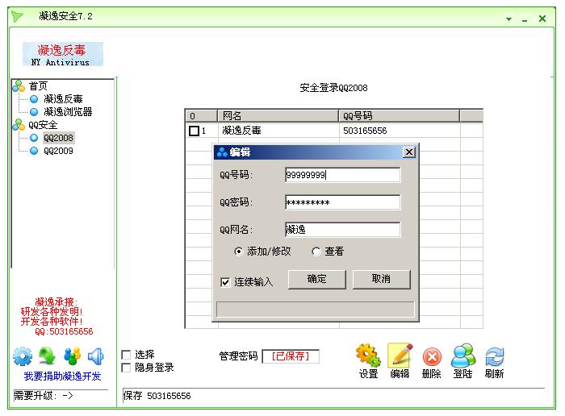Select the 首页 tree node
The width and height of the screenshot is (565, 416).
[38, 86]
